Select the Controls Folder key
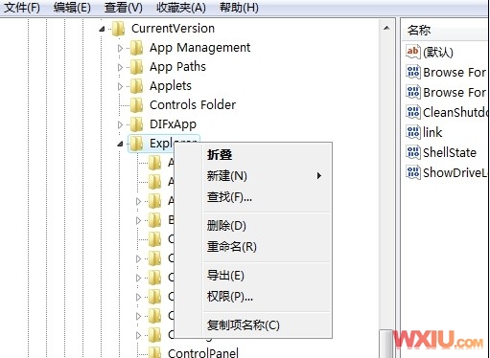Image resolution: width=490 pixels, height=358 pixels. [x=193, y=105]
